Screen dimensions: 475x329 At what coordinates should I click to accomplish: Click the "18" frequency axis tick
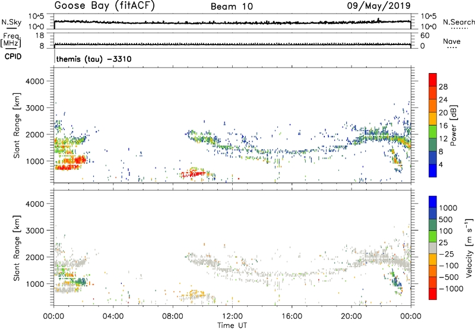40,36
